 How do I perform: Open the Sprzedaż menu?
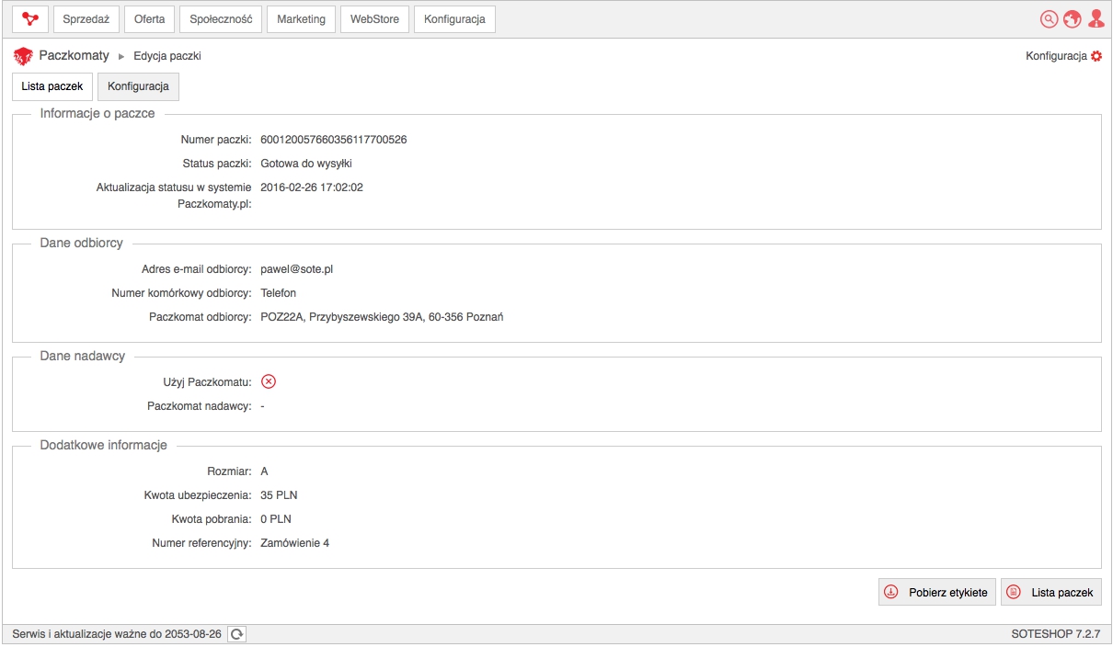click(86, 19)
